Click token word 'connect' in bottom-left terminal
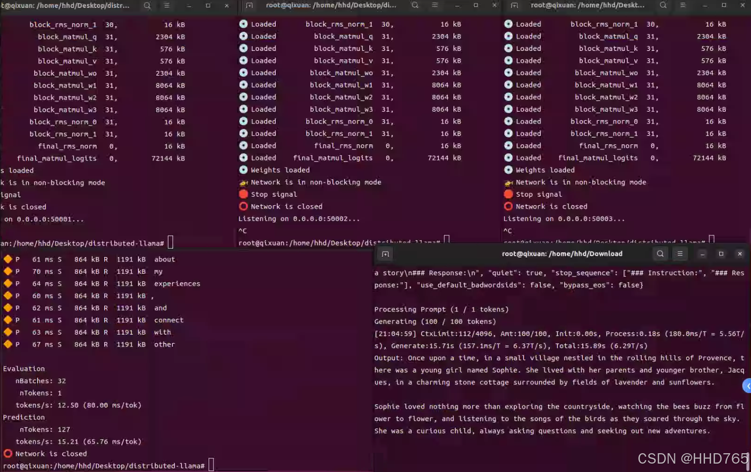Image resolution: width=751 pixels, height=472 pixels. (x=169, y=320)
